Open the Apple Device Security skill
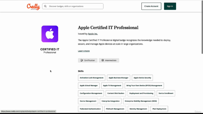The width and height of the screenshot is (203, 114). click(x=142, y=78)
